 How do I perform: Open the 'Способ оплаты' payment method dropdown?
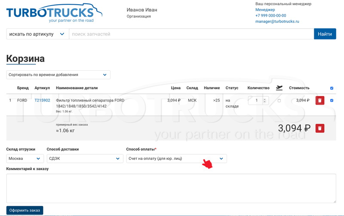(x=176, y=159)
